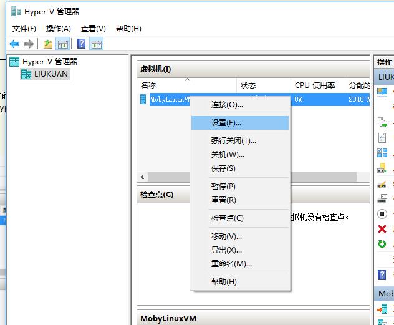Screen dimensions: 394x325
Task: Click the Stop Service circle icon
Action: click(382, 214)
